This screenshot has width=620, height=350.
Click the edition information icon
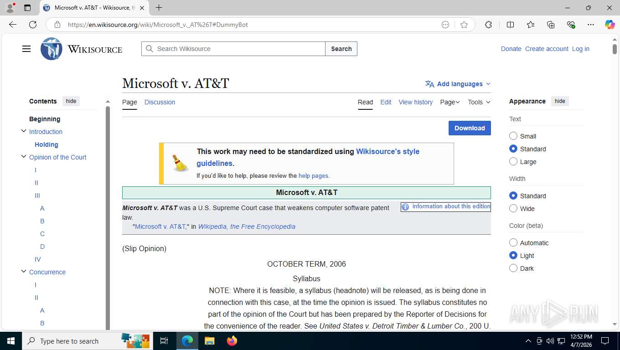[x=405, y=207]
